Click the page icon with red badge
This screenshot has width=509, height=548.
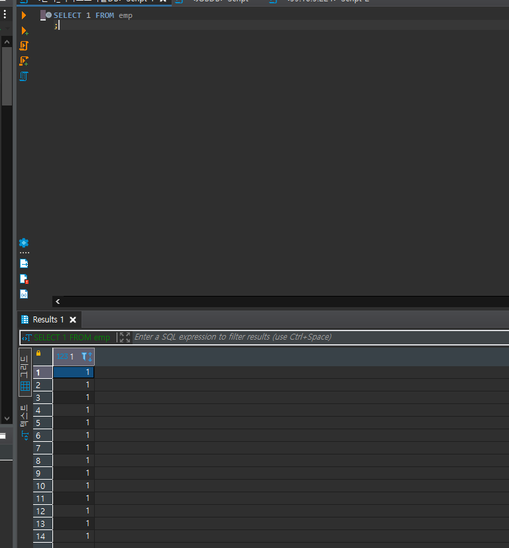24,279
